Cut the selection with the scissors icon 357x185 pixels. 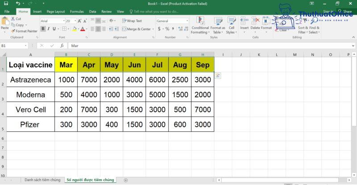tap(13, 19)
